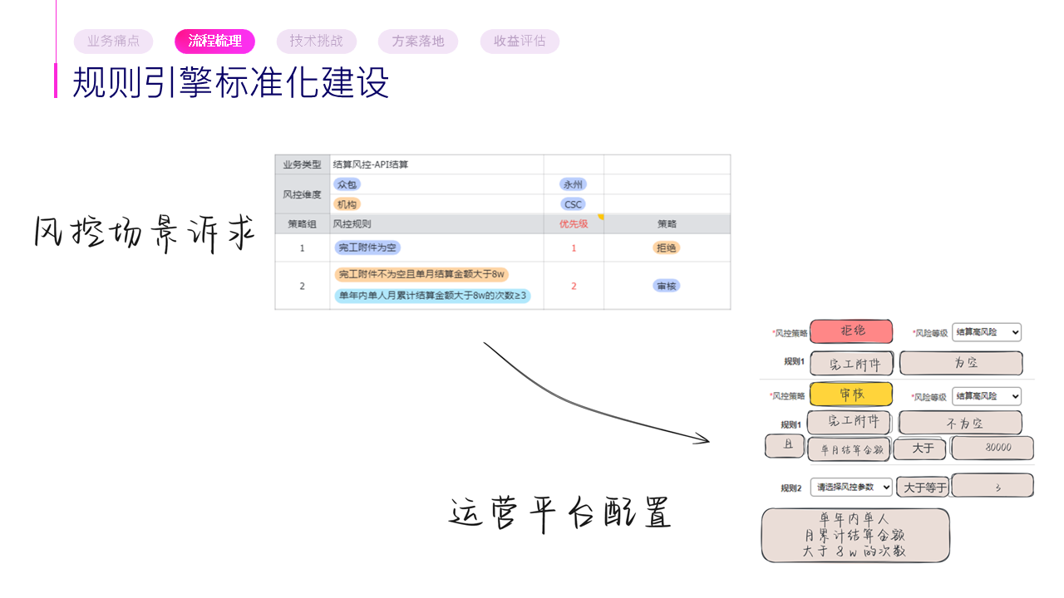This screenshot has width=1064, height=598.
Task: Click the 80000 value field
Action: (993, 448)
